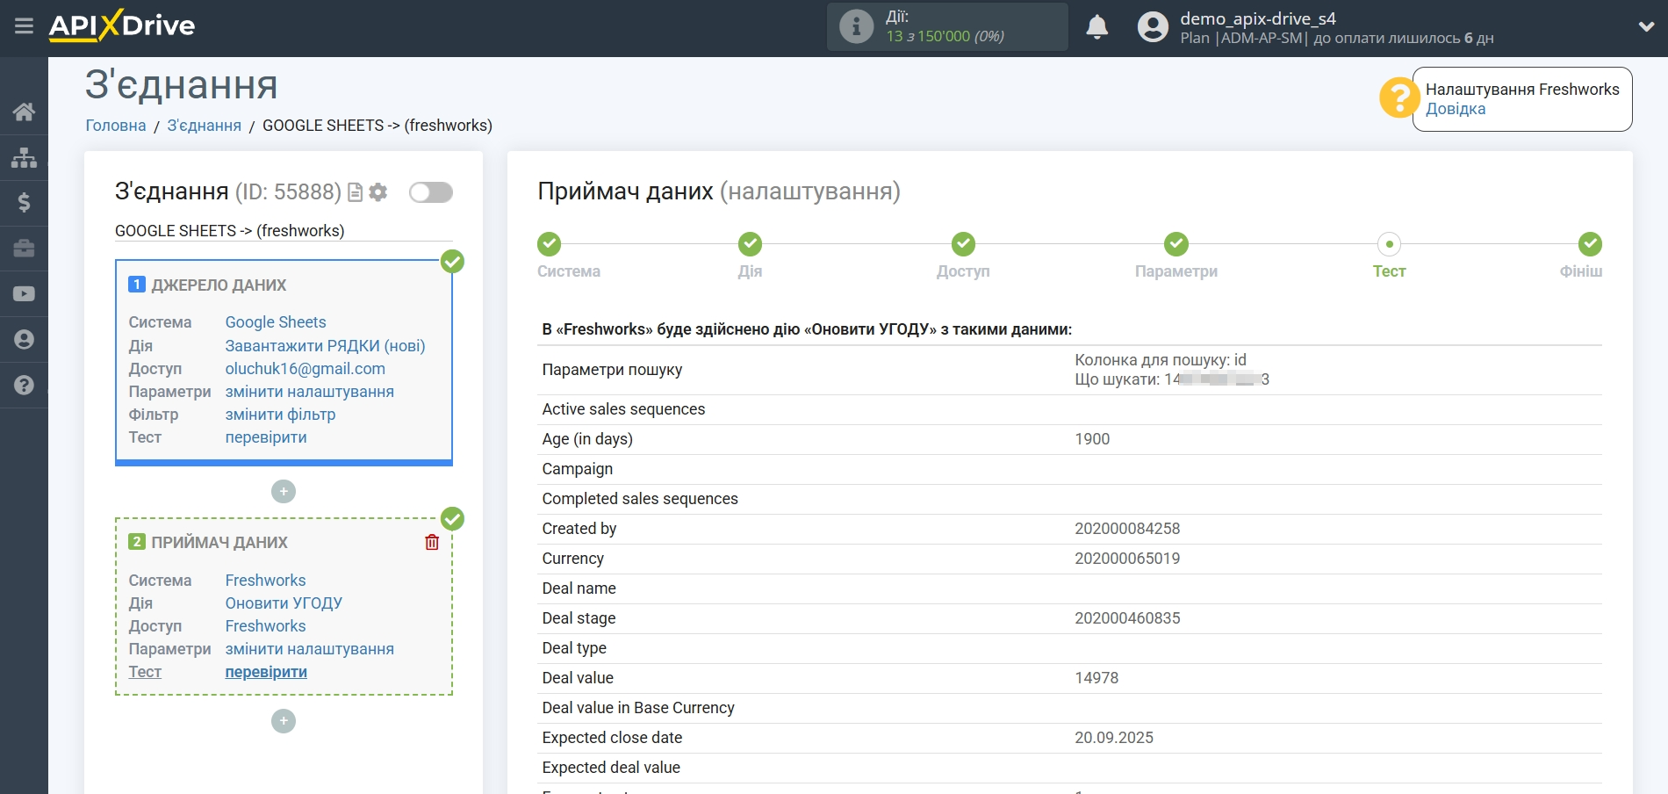Click the Головна breadcrumb link
The height and width of the screenshot is (794, 1668).
[116, 126]
